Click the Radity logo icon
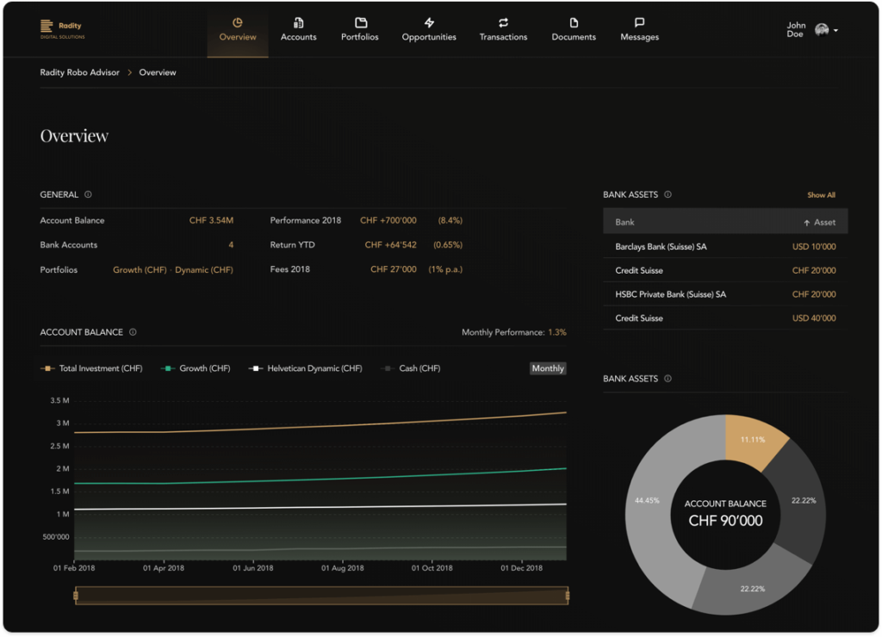The height and width of the screenshot is (637, 882). (x=47, y=27)
